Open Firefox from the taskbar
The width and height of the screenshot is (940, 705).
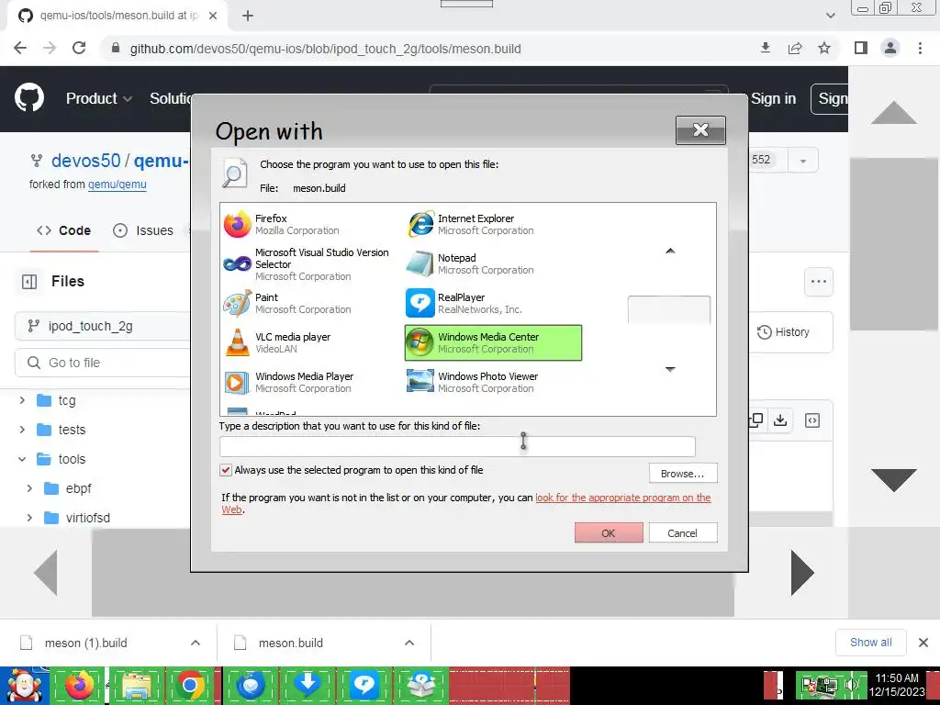coord(79,685)
